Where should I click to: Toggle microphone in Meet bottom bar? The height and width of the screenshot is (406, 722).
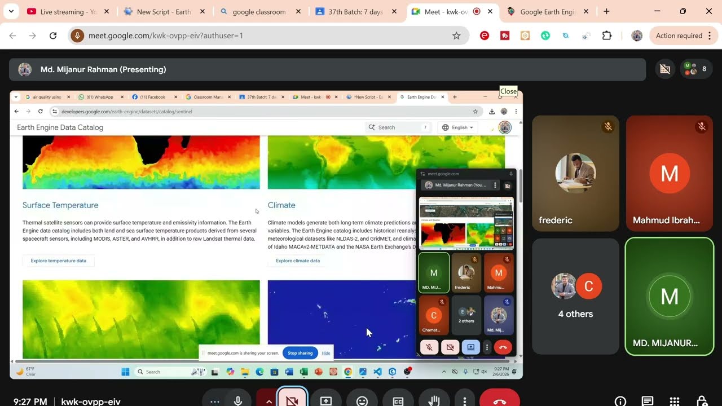[238, 400]
